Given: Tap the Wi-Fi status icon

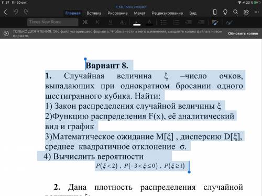Looking at the screenshot, I should (239, 3).
